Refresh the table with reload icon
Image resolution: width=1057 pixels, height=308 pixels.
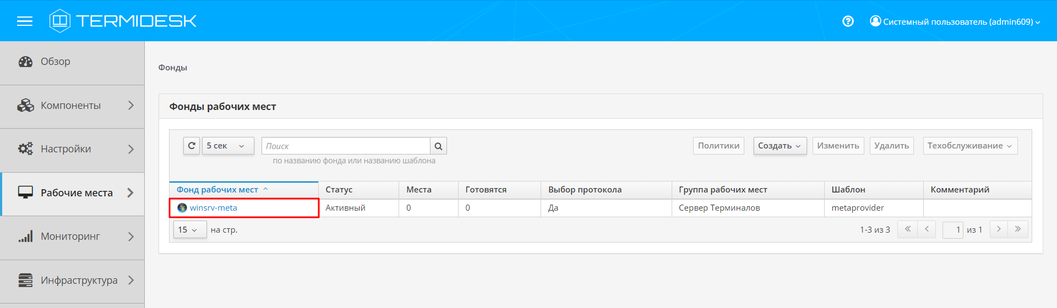click(192, 146)
